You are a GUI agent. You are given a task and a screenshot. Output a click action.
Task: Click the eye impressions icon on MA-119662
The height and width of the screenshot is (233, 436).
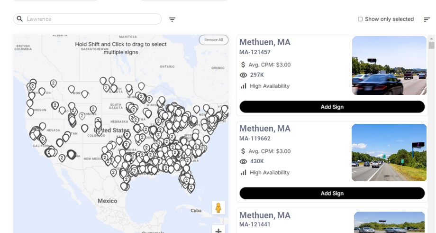coord(244,161)
